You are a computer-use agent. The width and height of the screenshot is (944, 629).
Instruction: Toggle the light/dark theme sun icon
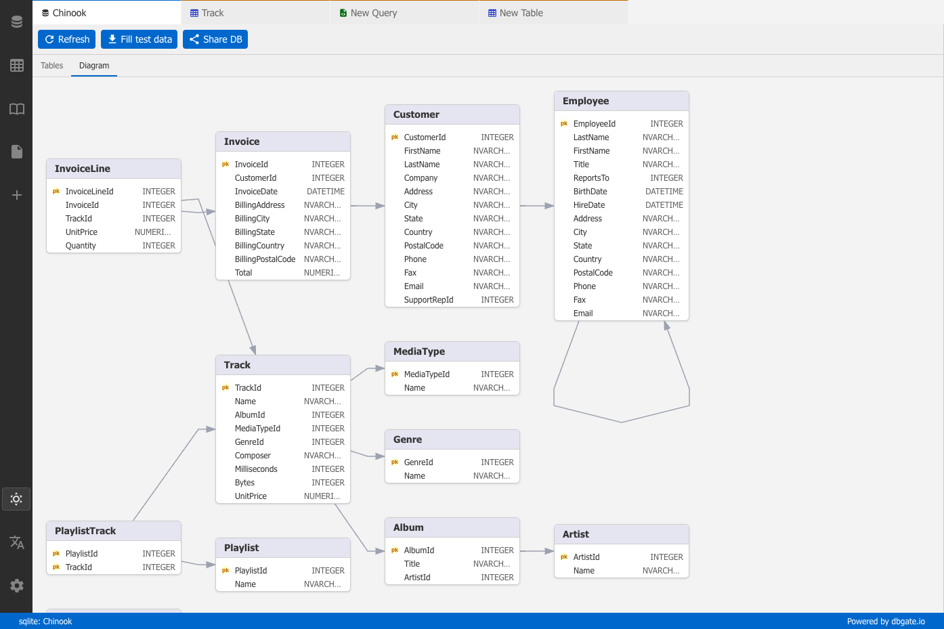(16, 499)
